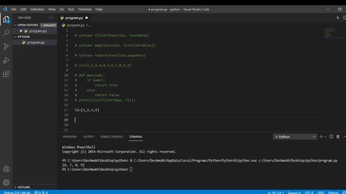This screenshot has height=194, width=346.
Task: Open the Manage gear icon
Action: click(x=6, y=182)
